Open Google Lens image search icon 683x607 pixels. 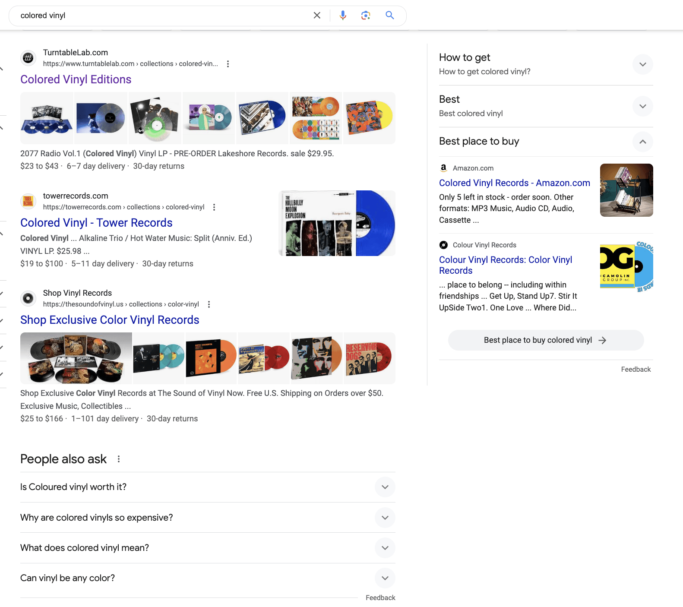pyautogui.click(x=366, y=16)
